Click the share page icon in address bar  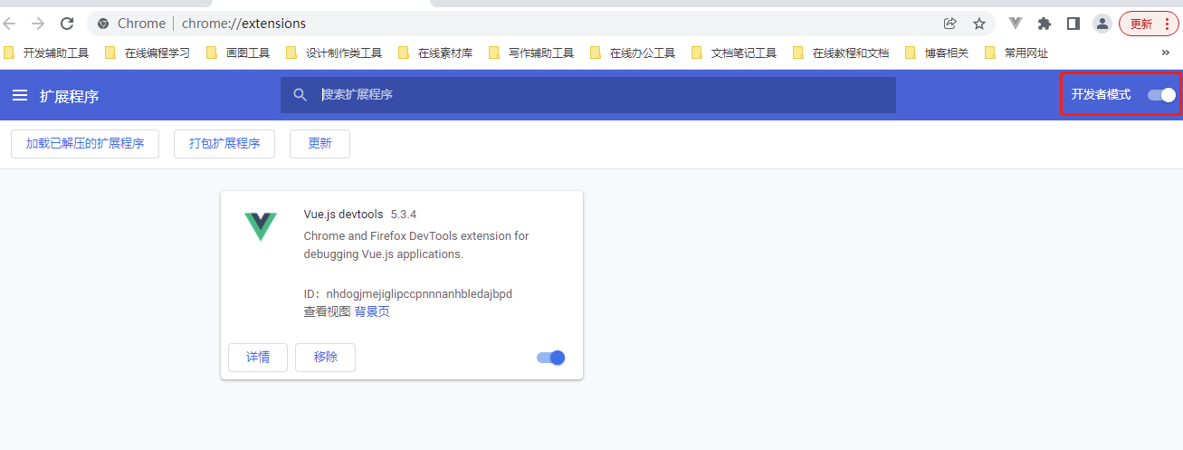[x=949, y=24]
